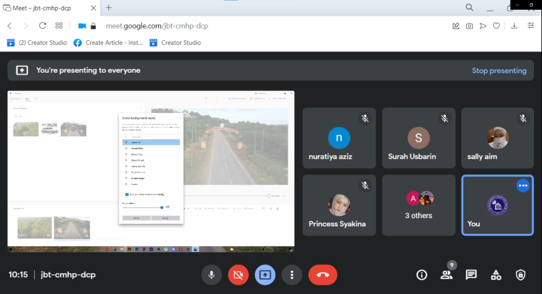Open more options three-dot menu

292,275
